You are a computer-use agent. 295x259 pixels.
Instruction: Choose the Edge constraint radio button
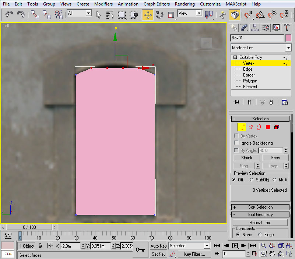tap(260, 235)
